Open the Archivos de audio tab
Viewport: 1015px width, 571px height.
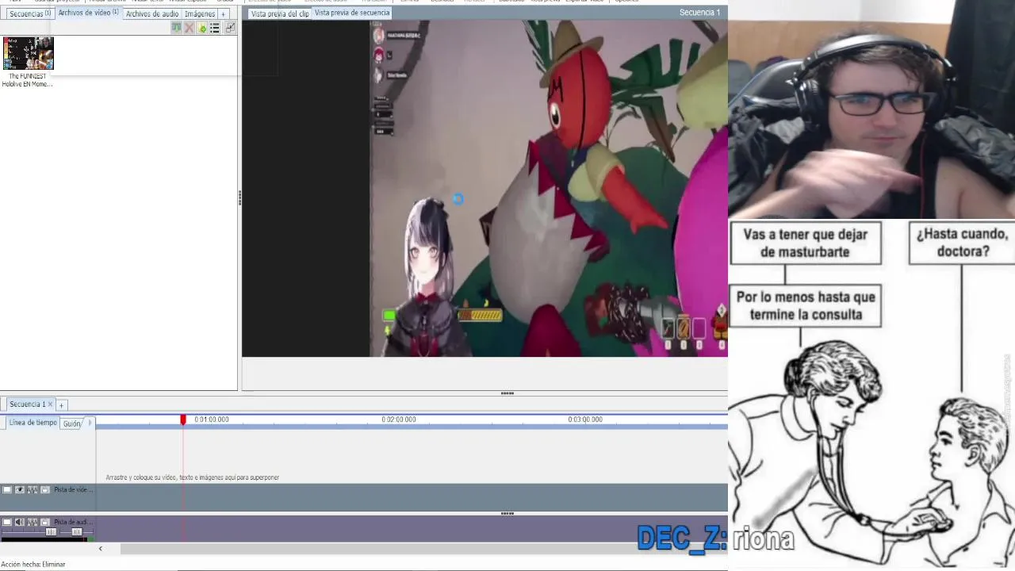click(x=152, y=13)
